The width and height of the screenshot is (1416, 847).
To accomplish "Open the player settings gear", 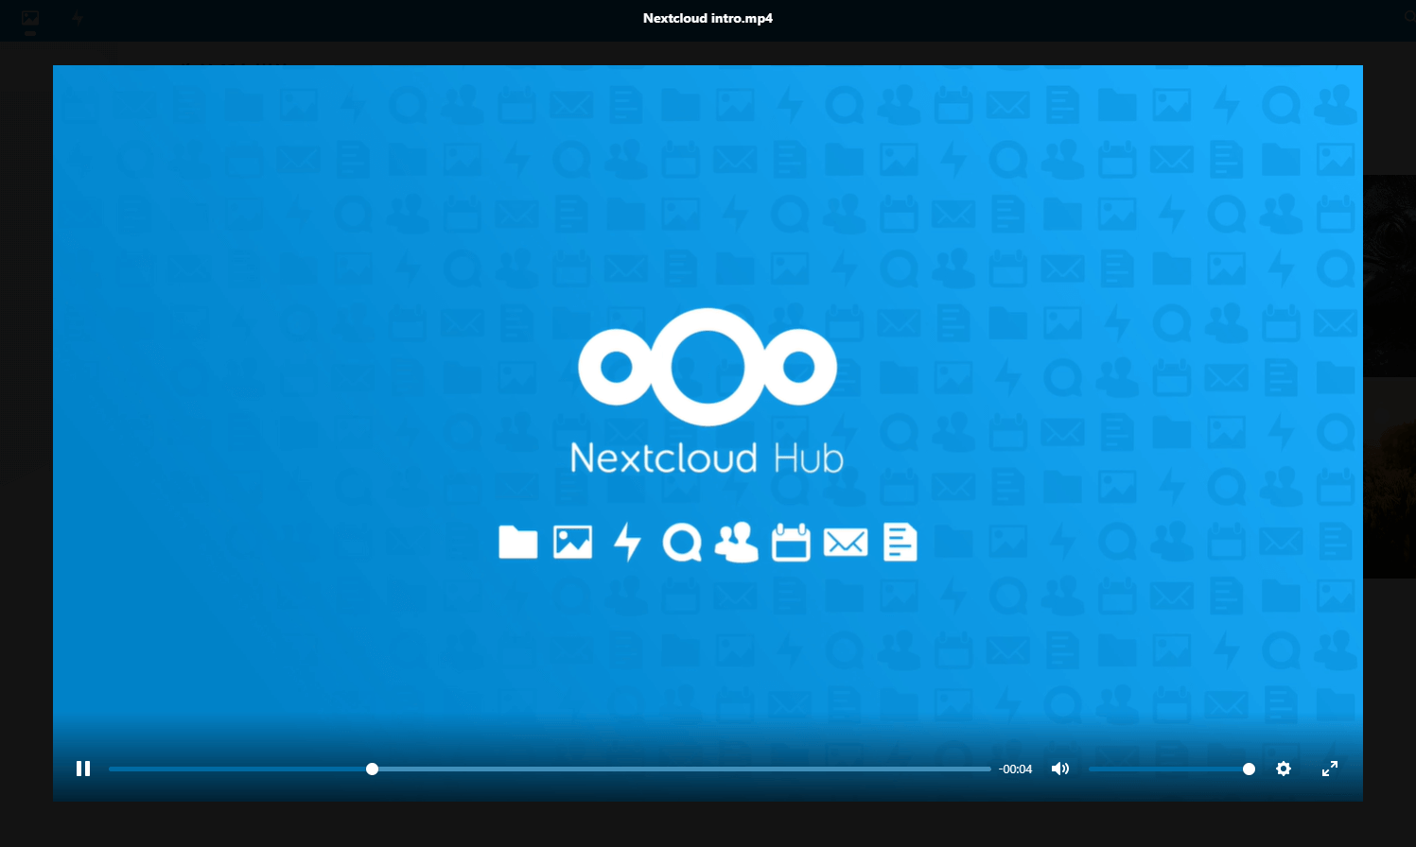I will click(x=1284, y=769).
